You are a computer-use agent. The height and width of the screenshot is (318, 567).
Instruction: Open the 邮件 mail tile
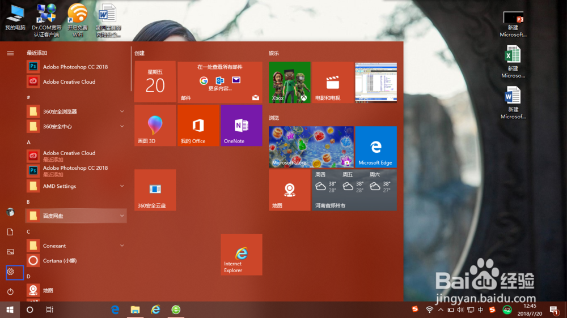(220, 82)
